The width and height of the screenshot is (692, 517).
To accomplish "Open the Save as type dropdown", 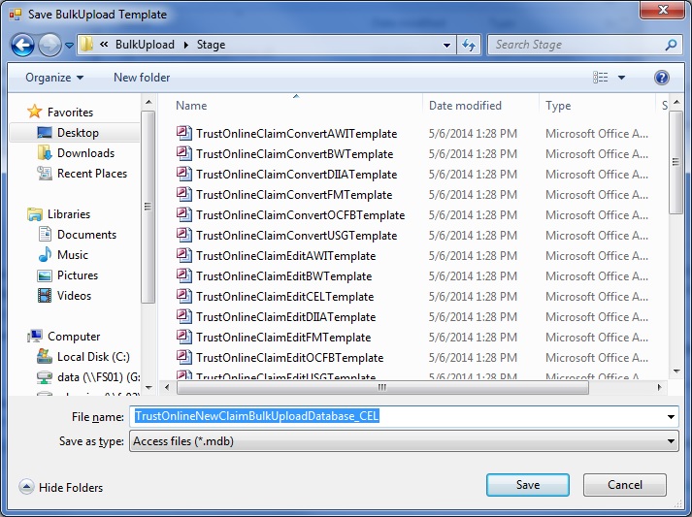I will point(404,441).
